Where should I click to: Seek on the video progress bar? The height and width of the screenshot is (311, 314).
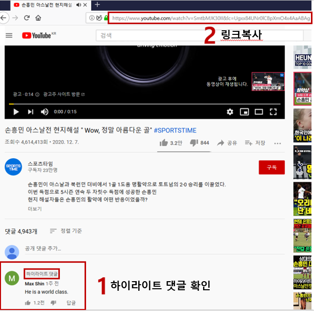(144, 104)
